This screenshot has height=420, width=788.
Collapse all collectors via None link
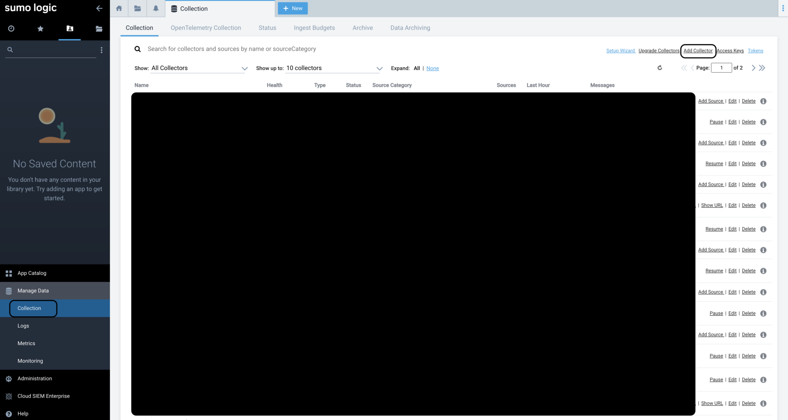(x=432, y=68)
